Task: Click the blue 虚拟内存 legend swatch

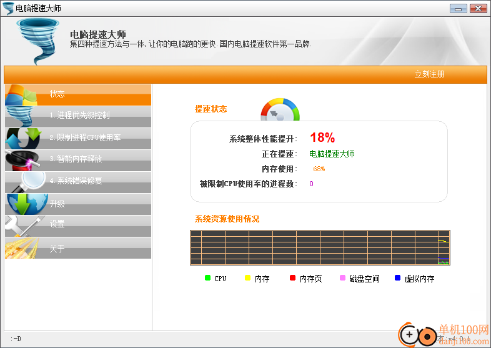Action: click(398, 278)
